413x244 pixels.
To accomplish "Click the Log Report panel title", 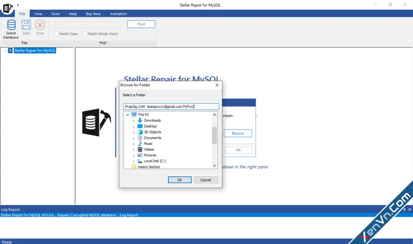I will tap(10, 209).
